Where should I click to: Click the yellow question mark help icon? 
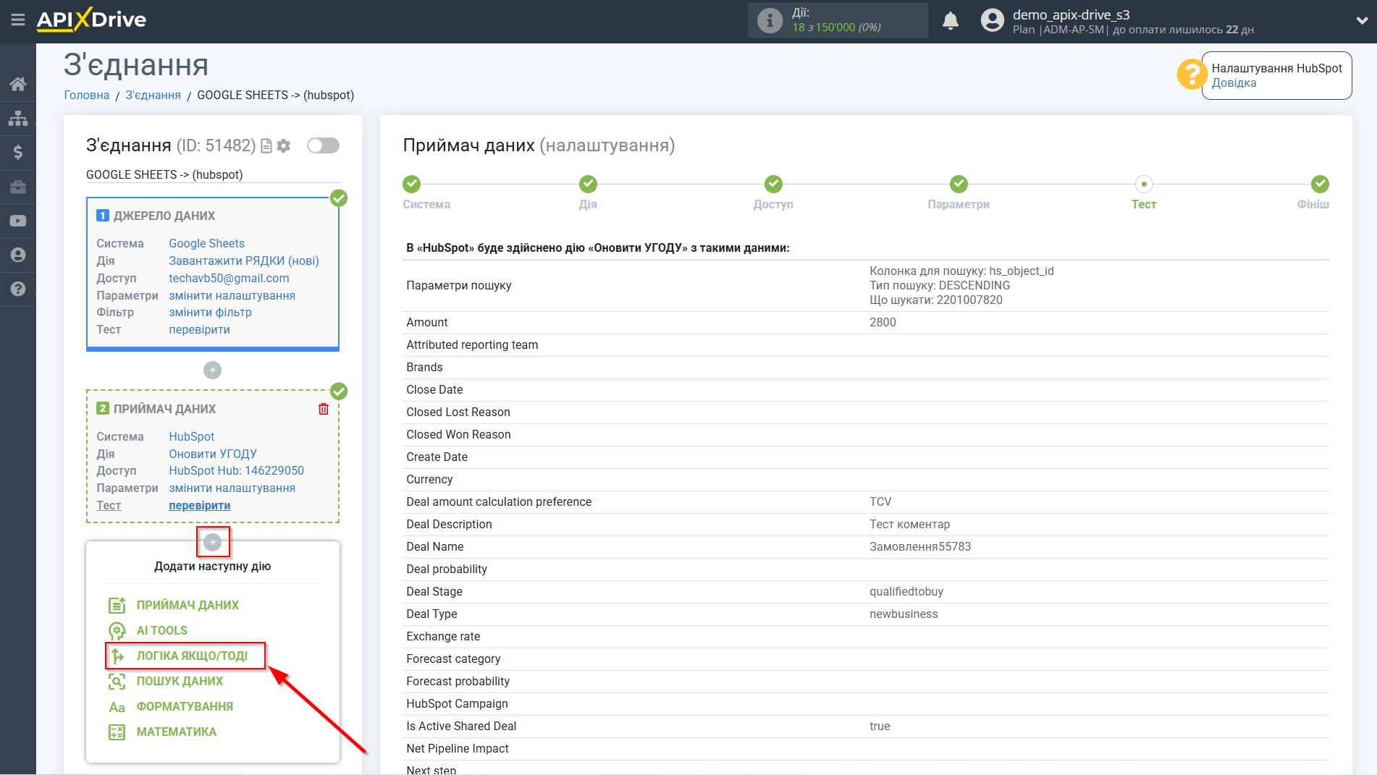tap(1192, 75)
